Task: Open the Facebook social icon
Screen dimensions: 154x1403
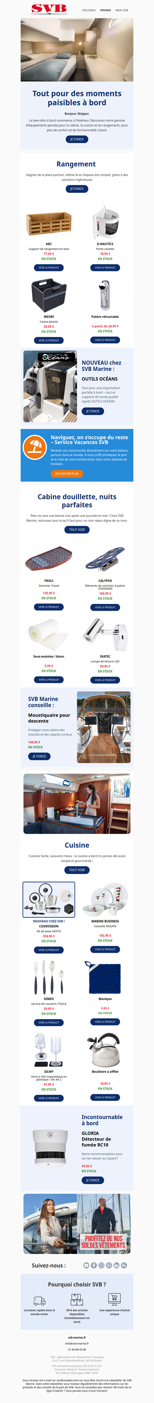Action: click(x=94, y=1266)
